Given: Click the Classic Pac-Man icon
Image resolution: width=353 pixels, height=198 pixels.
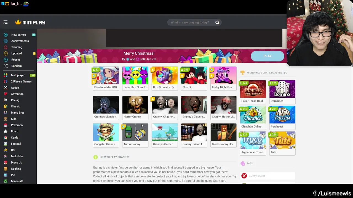Looking at the screenshot, I should pyautogui.click(x=6, y=106).
